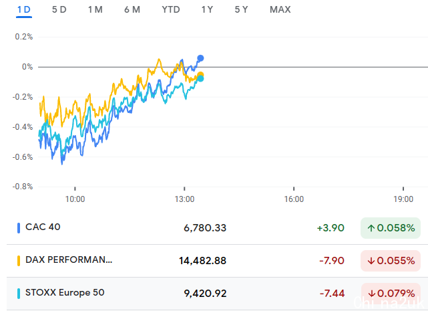Switch to the 5 D range tab
Image resolution: width=428 pixels, height=311 pixels.
point(59,9)
